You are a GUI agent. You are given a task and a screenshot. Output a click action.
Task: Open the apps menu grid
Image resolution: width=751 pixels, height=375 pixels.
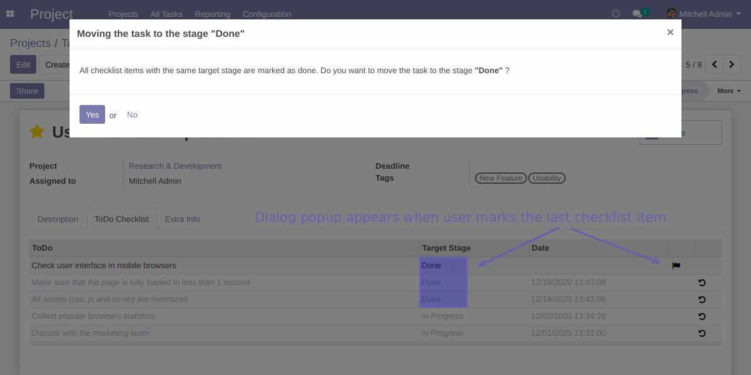pyautogui.click(x=10, y=13)
